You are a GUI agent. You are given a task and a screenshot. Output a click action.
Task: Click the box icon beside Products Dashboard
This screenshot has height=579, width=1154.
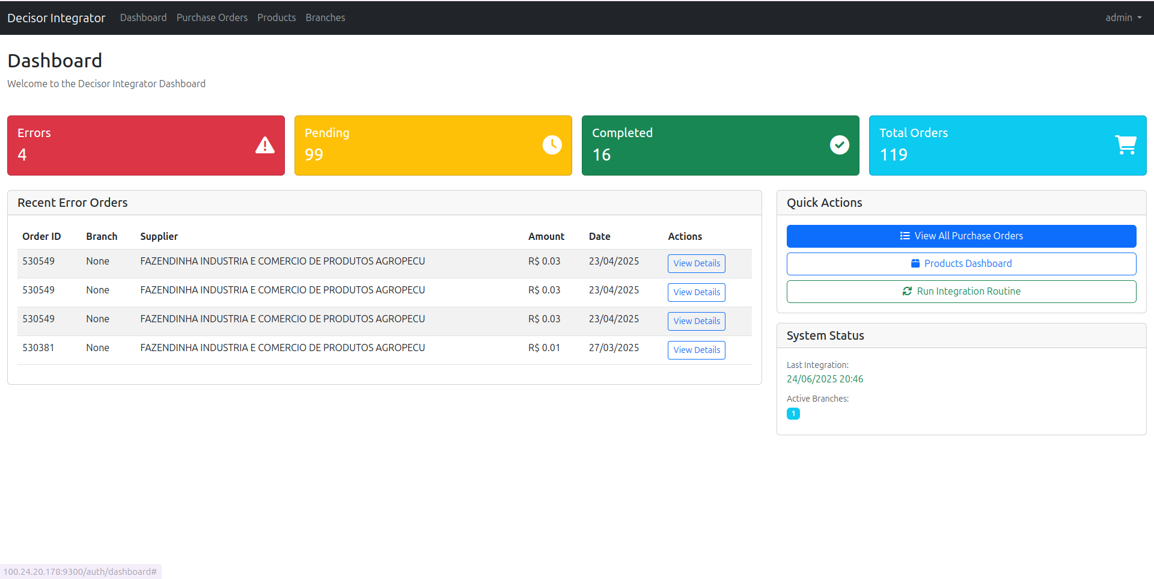pos(915,264)
